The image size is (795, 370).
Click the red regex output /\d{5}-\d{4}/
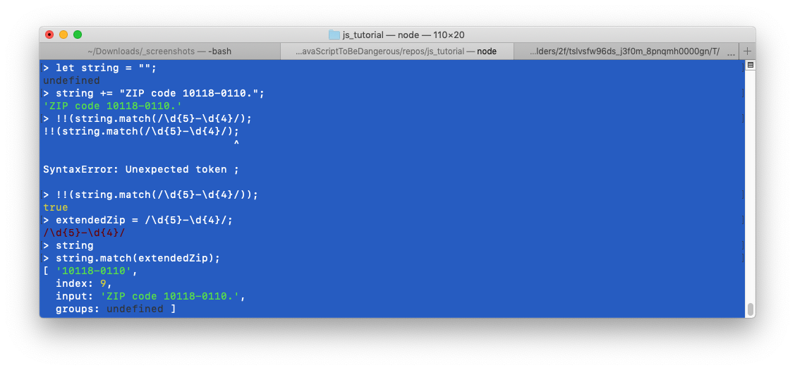(84, 233)
